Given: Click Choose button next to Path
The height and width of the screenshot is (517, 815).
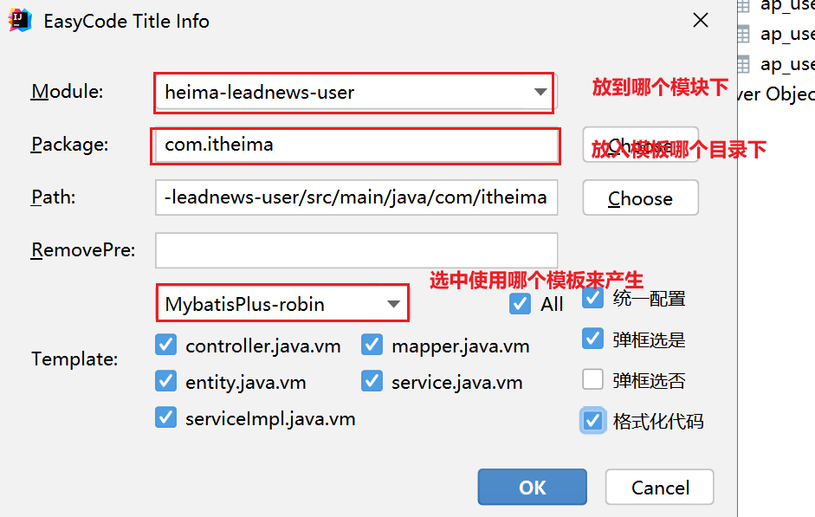Looking at the screenshot, I should point(640,198).
